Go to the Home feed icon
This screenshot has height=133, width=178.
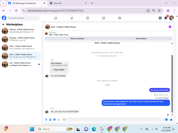click(56, 18)
